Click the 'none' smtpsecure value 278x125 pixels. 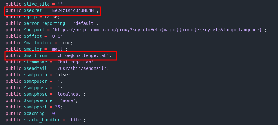69,100
